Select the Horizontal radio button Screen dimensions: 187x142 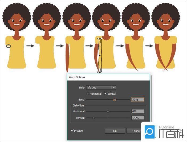point(88,94)
